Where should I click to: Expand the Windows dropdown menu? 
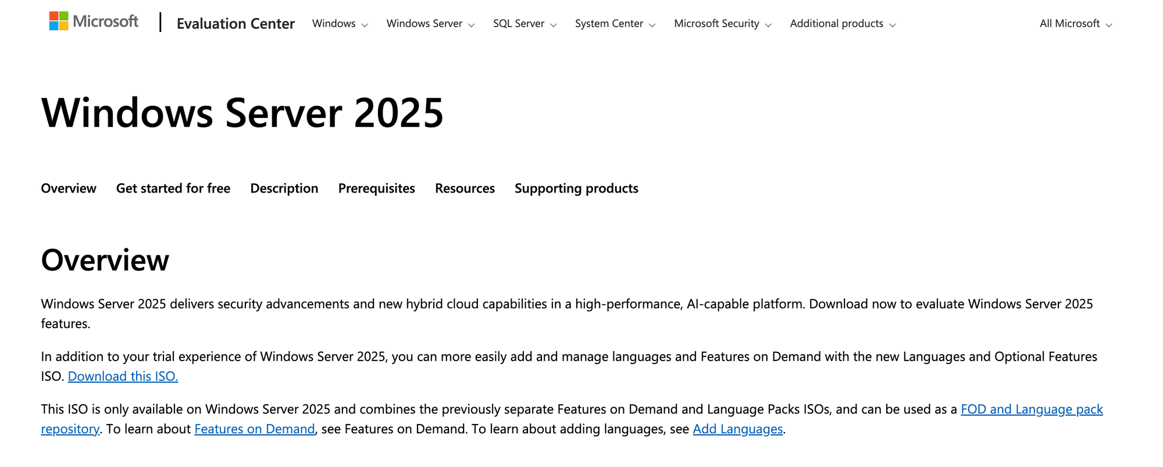(x=340, y=24)
